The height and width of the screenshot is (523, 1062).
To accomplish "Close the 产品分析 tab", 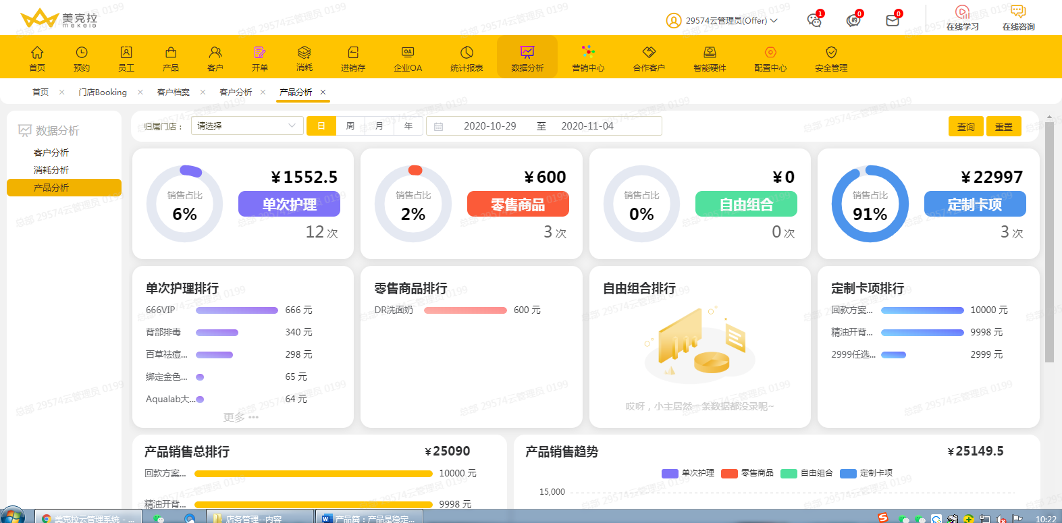I will [323, 92].
